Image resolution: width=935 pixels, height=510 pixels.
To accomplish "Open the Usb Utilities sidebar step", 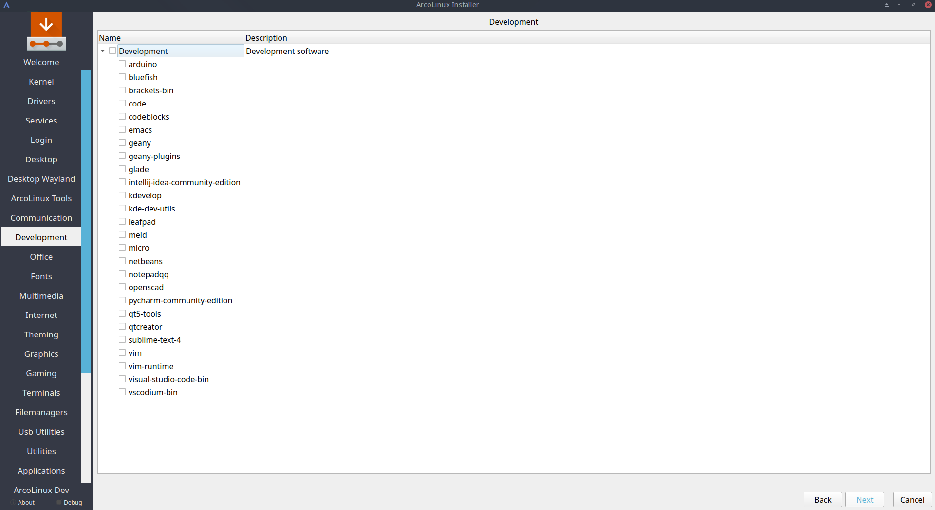I will tap(41, 432).
